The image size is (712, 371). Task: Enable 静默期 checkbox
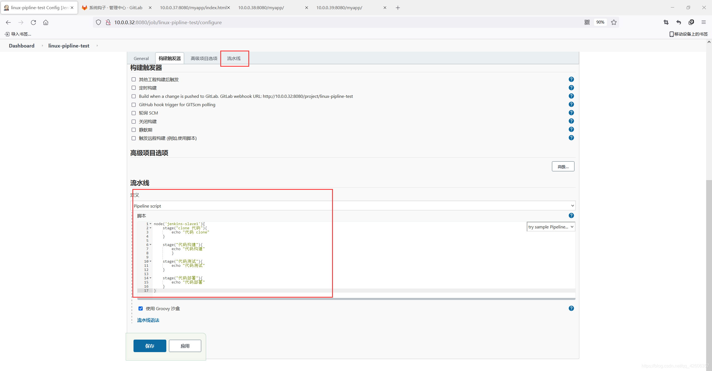click(x=133, y=130)
